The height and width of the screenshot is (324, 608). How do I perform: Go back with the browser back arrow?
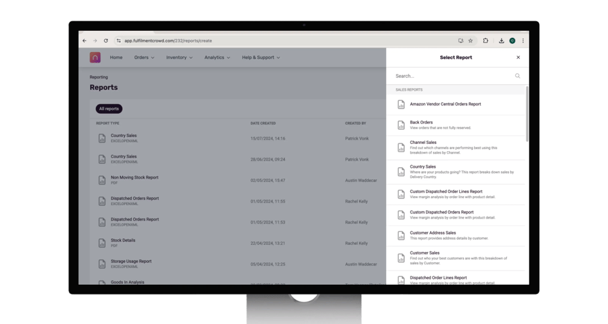coord(84,40)
